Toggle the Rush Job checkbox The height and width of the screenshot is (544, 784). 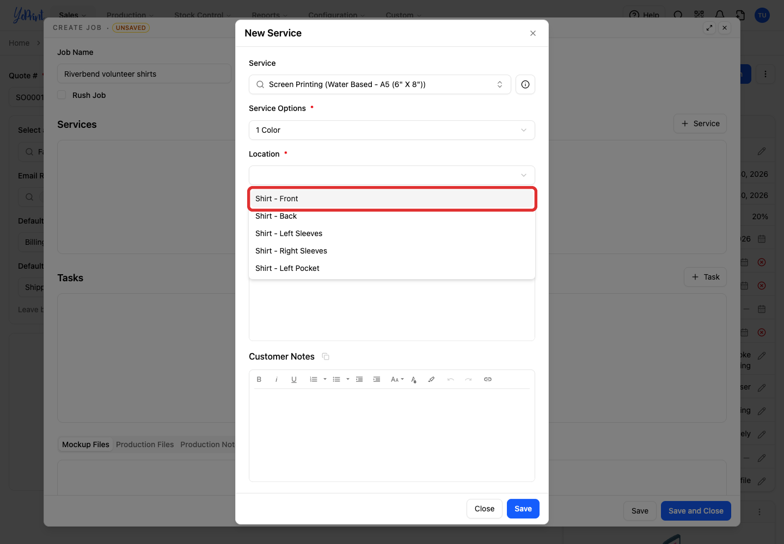[x=62, y=95]
